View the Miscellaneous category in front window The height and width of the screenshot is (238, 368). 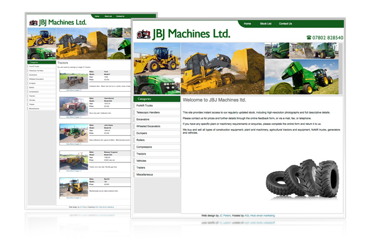tap(157, 174)
